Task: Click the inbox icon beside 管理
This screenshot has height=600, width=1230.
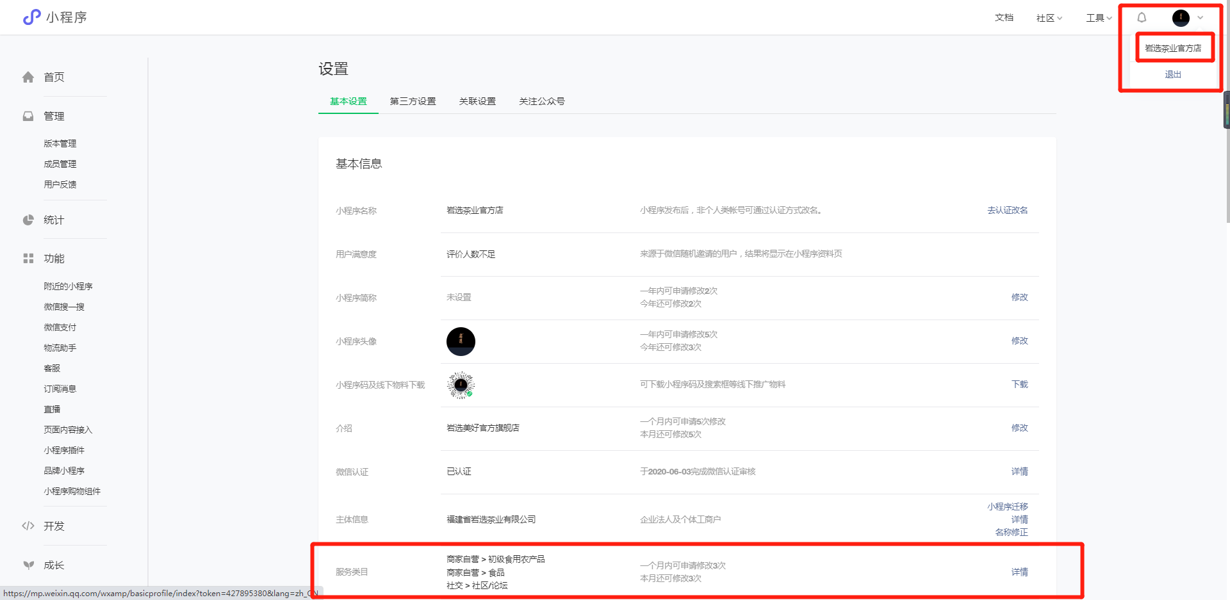Action: click(x=28, y=116)
